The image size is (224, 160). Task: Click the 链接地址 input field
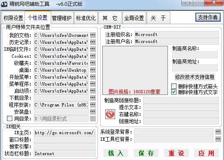coord(181,121)
